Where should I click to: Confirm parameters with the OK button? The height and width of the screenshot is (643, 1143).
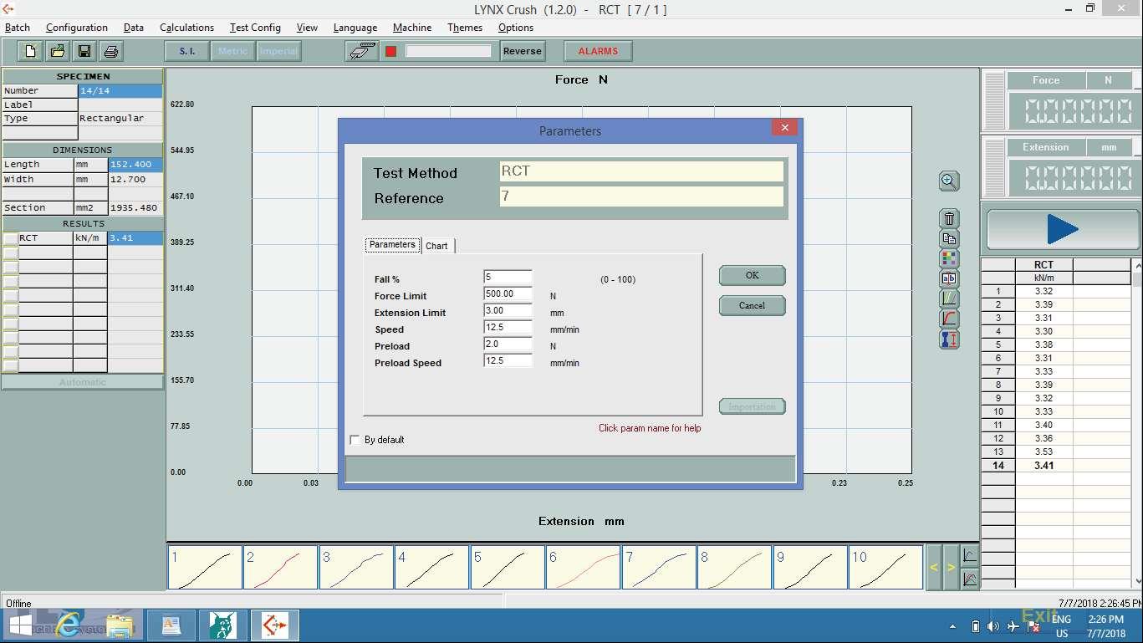click(752, 275)
